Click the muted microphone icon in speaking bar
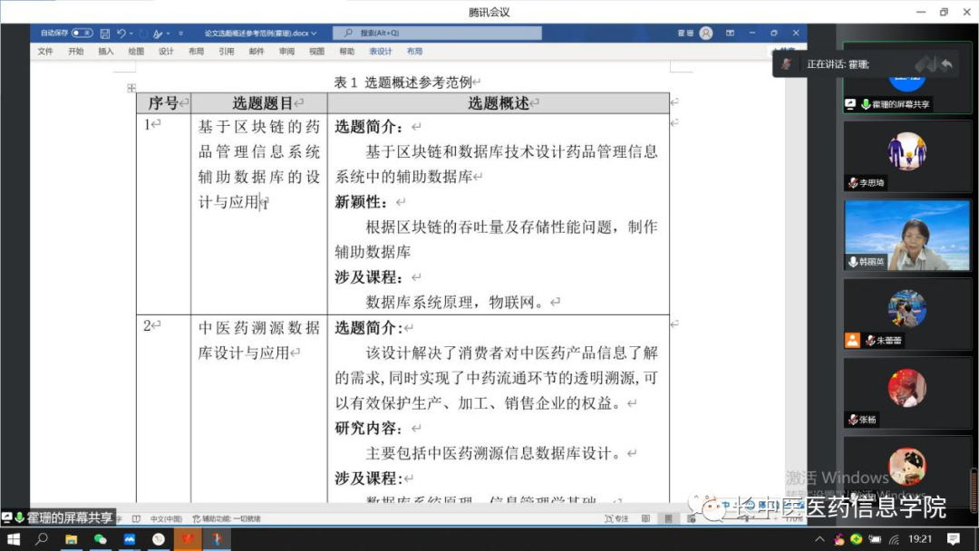The image size is (979, 551). tap(787, 64)
